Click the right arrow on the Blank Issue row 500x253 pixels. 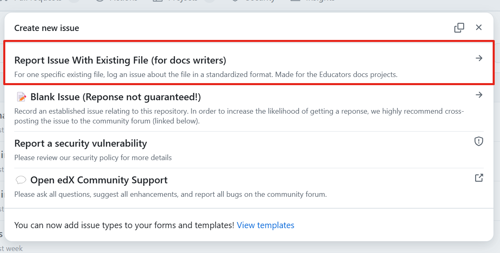tap(479, 95)
